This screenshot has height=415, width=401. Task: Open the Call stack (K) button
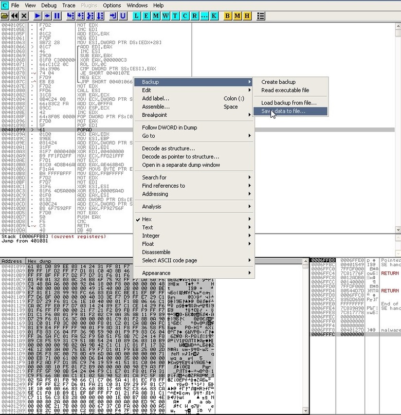[x=214, y=16]
